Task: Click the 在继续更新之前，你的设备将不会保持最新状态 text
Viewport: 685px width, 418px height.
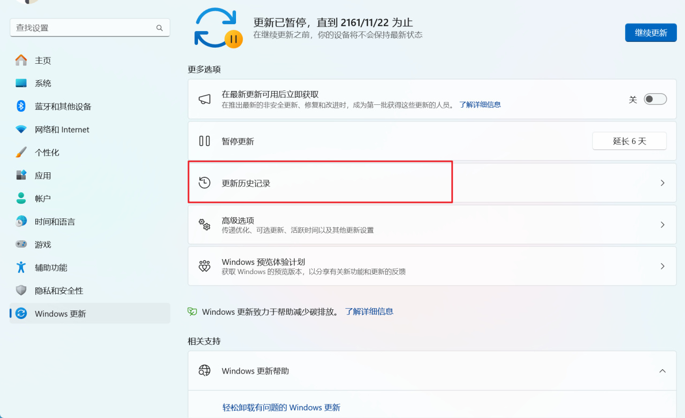Action: click(x=338, y=35)
